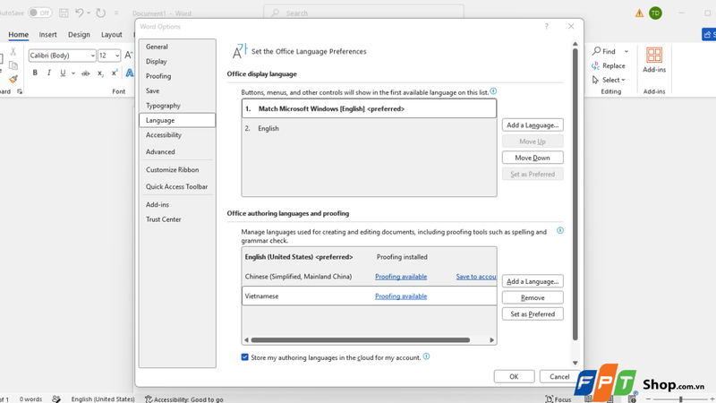
Task: Expand the Underline style dropdown arrow
Action: coord(73,73)
